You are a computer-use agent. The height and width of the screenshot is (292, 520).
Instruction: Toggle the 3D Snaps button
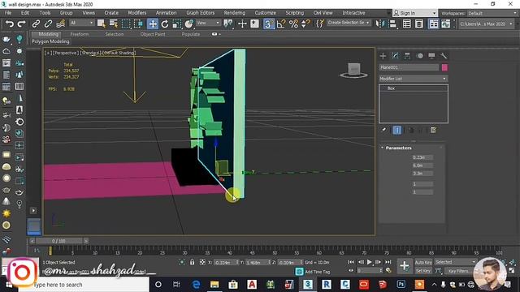click(x=268, y=24)
